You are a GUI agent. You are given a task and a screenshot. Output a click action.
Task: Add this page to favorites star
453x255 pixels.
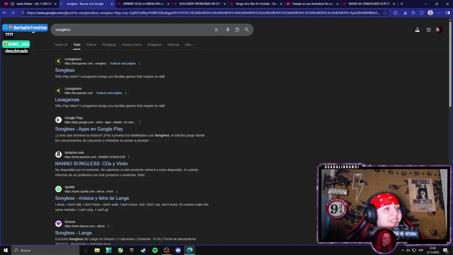385,13
